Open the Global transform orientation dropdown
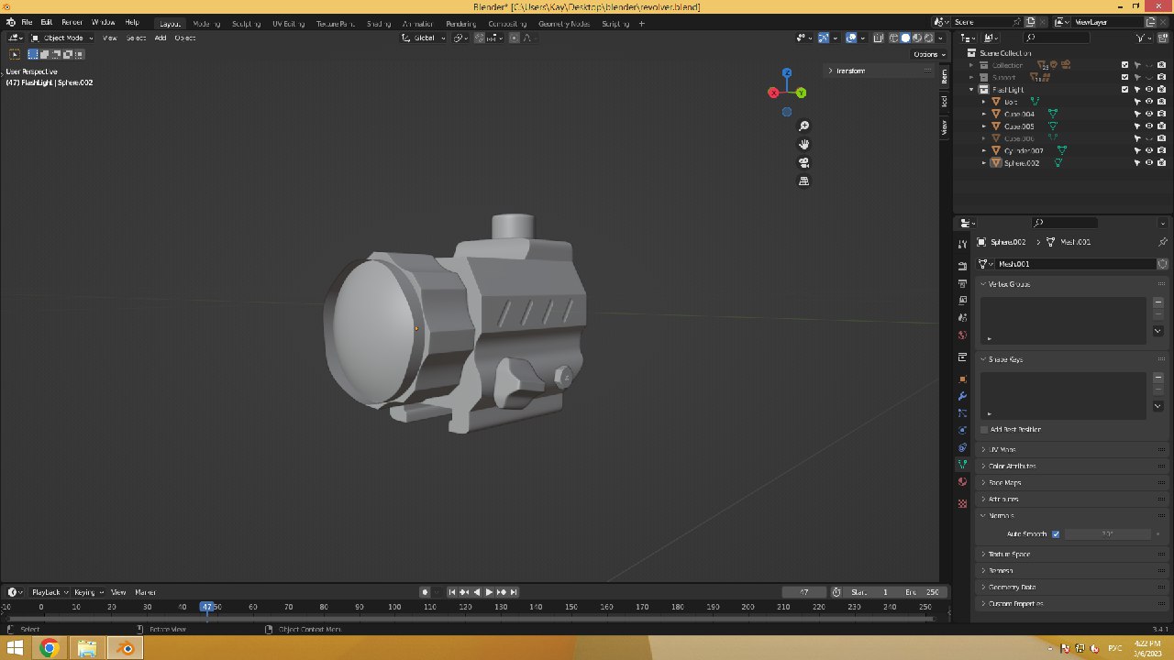1174x660 pixels. (424, 38)
